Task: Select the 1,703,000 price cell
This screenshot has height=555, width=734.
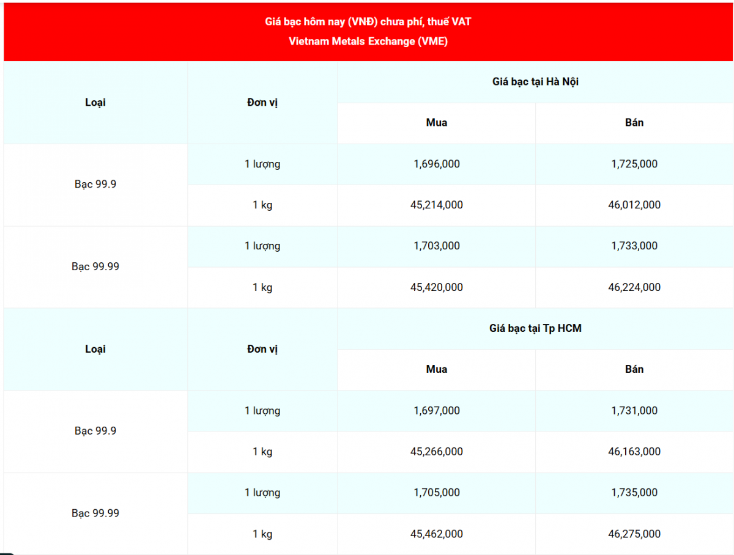Action: [437, 246]
